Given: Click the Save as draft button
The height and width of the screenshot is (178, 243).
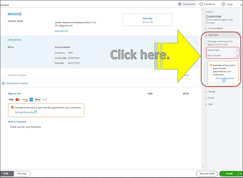Looking at the screenshot, I should coord(207,174).
